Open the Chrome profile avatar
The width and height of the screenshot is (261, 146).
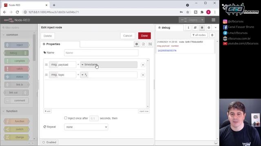tap(208, 12)
